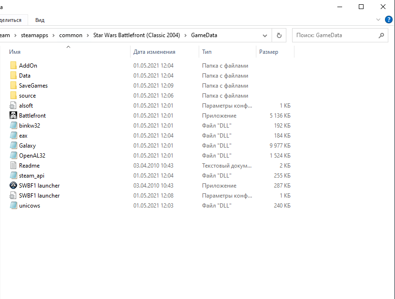This screenshot has width=395, height=299.
Task: Select the Battlefront application icon
Action: (13, 116)
